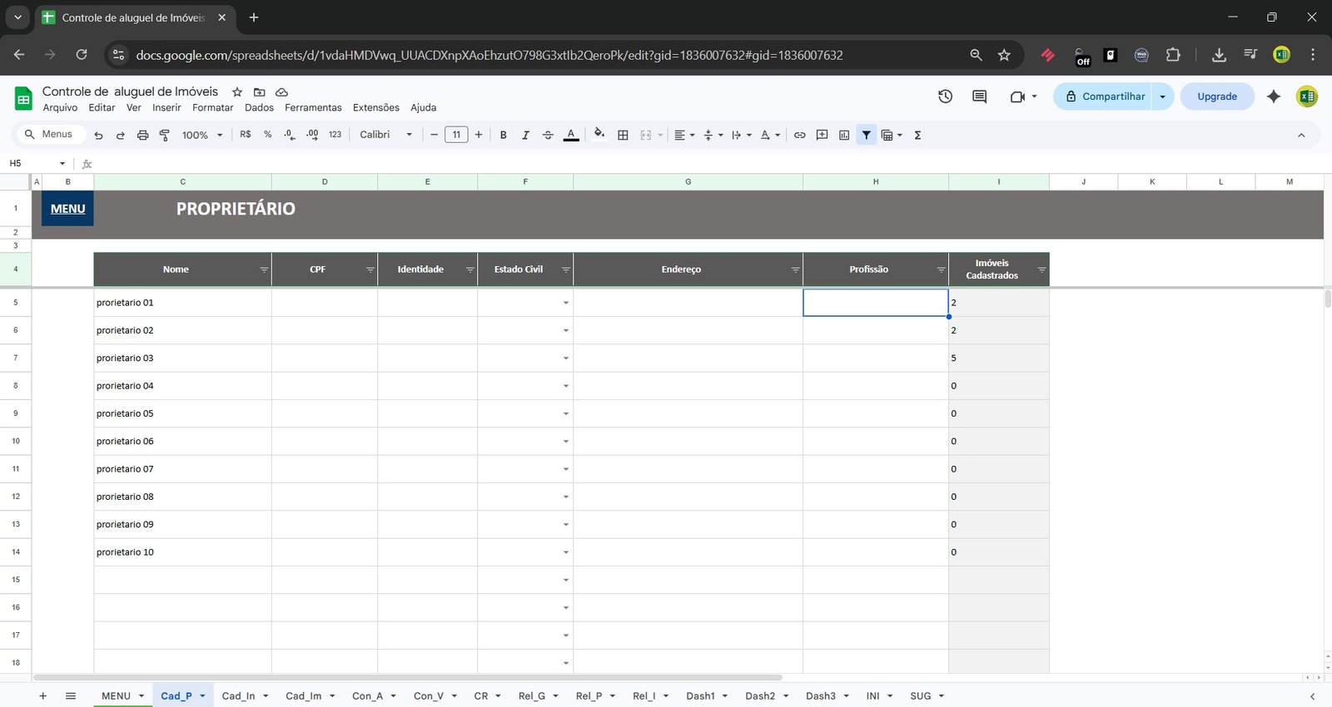Open the borders tool
This screenshot has width=1332, height=707.
click(x=623, y=135)
